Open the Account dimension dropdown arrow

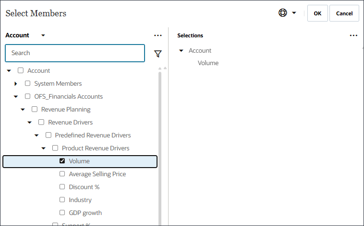pos(43,35)
